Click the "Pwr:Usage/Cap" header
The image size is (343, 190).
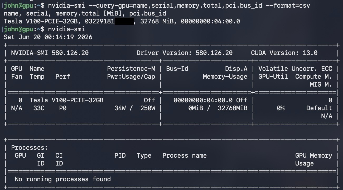coord(131,76)
